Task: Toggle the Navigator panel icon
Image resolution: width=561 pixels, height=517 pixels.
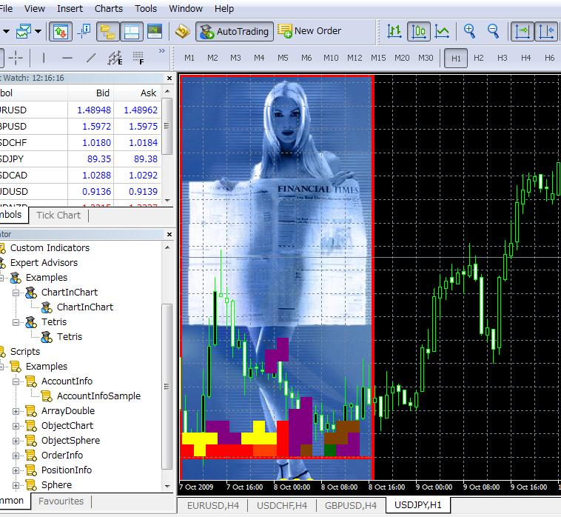Action: pos(108,32)
